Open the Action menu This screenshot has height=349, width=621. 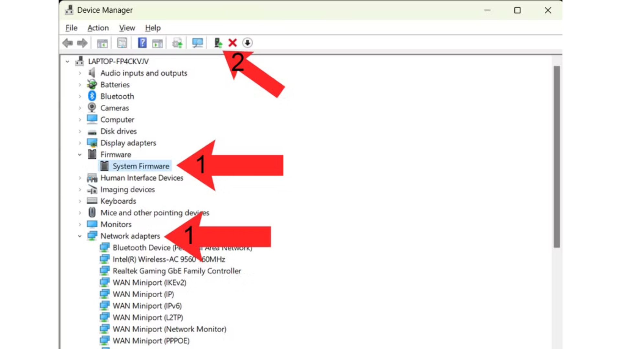point(98,28)
